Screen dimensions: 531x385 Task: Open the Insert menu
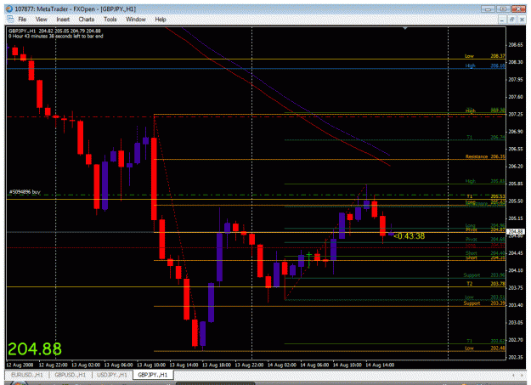tap(63, 20)
